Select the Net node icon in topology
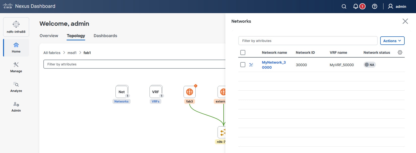Viewport: 416px width, 153px height. click(122, 92)
